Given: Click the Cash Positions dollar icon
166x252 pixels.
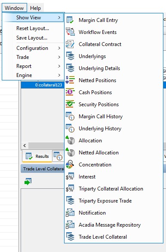Looking at the screenshot, I should (x=70, y=92).
